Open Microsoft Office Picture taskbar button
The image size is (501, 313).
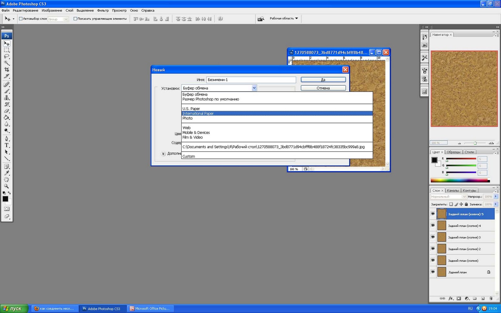pyautogui.click(x=151, y=309)
